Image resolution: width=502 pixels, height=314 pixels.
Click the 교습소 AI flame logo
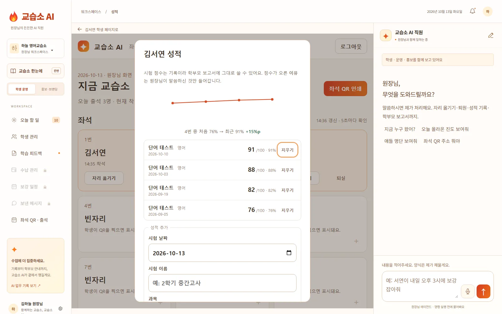13,16
